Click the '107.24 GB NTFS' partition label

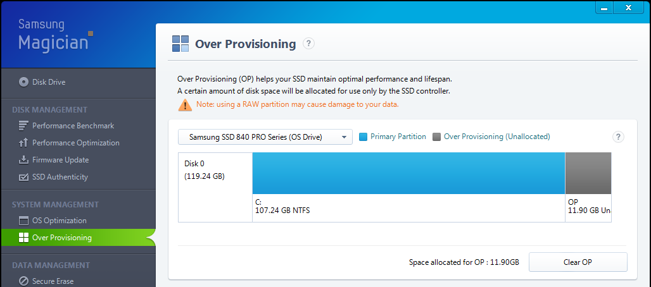[x=282, y=211]
